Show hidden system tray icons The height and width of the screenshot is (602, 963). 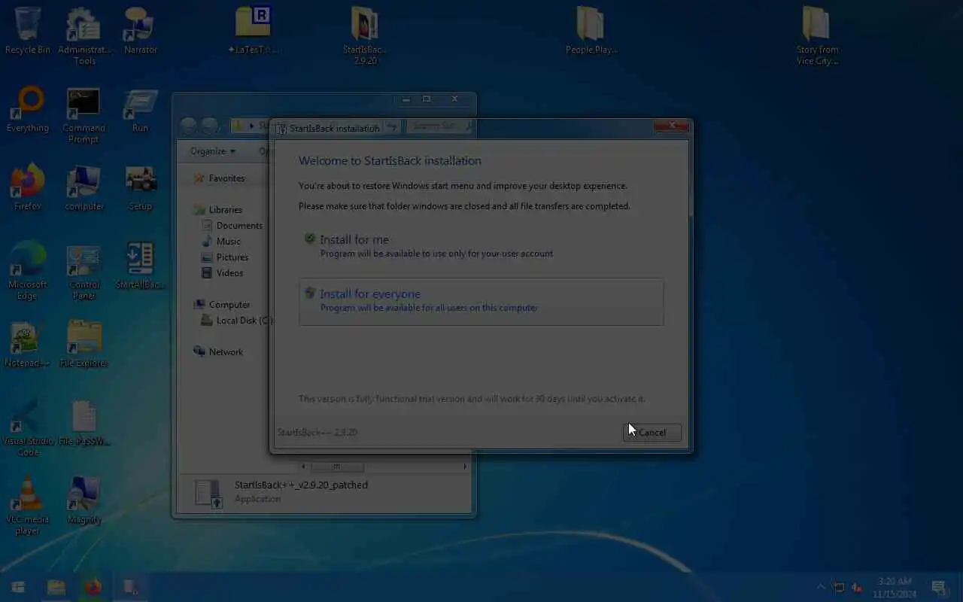pos(821,587)
